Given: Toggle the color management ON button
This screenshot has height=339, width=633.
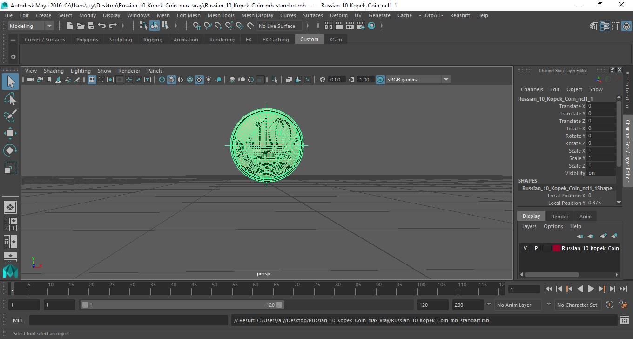Looking at the screenshot, I should [x=380, y=80].
